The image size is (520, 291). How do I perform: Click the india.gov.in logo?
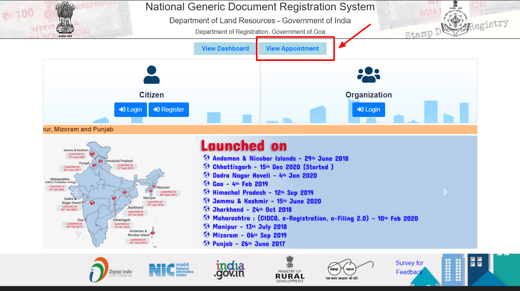coord(230,269)
